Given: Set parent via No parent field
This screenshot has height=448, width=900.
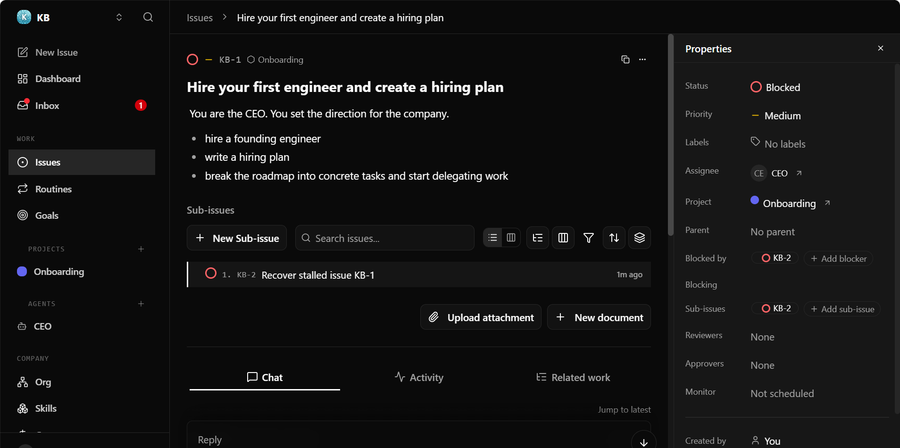Looking at the screenshot, I should pos(773,232).
